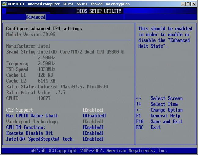Image resolution: width=198 pixels, height=155 pixels.
Task: Click the Exit text beside ESC
Action: click(x=156, y=127)
